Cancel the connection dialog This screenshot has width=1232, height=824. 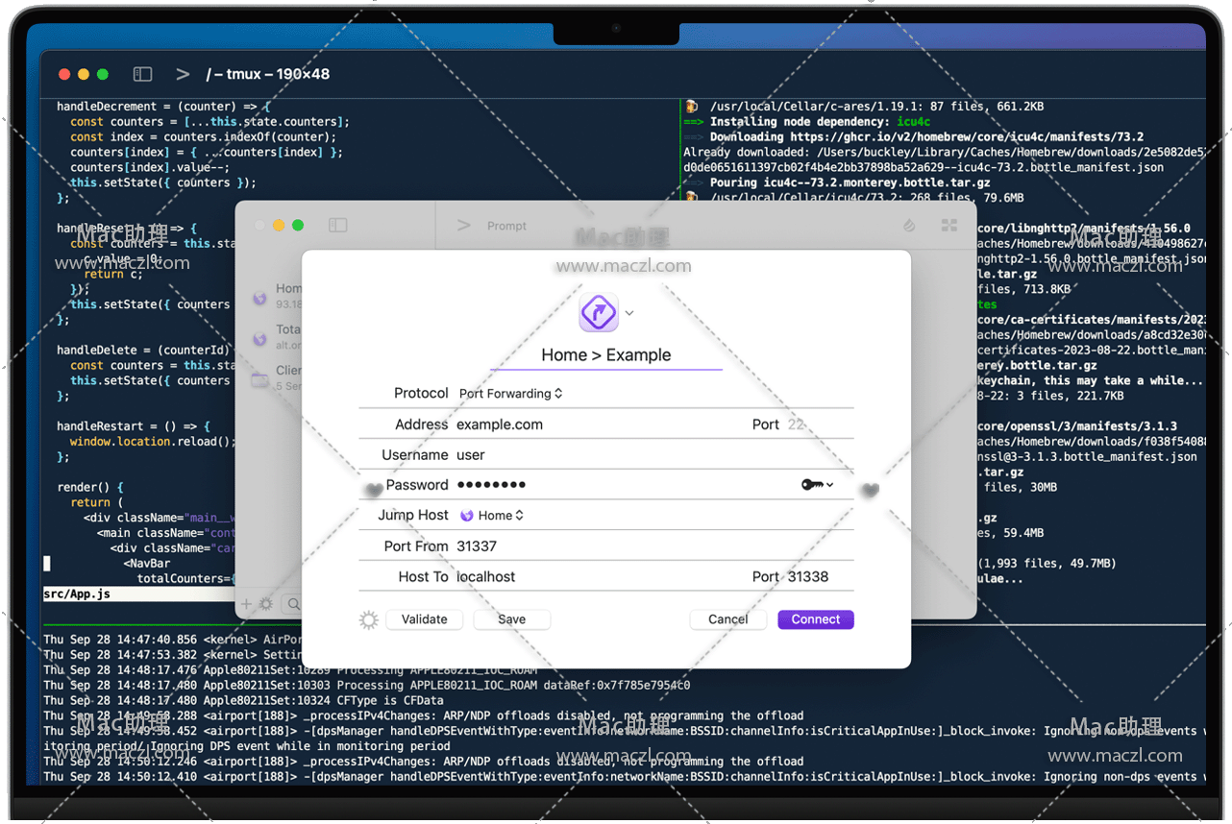coord(727,619)
